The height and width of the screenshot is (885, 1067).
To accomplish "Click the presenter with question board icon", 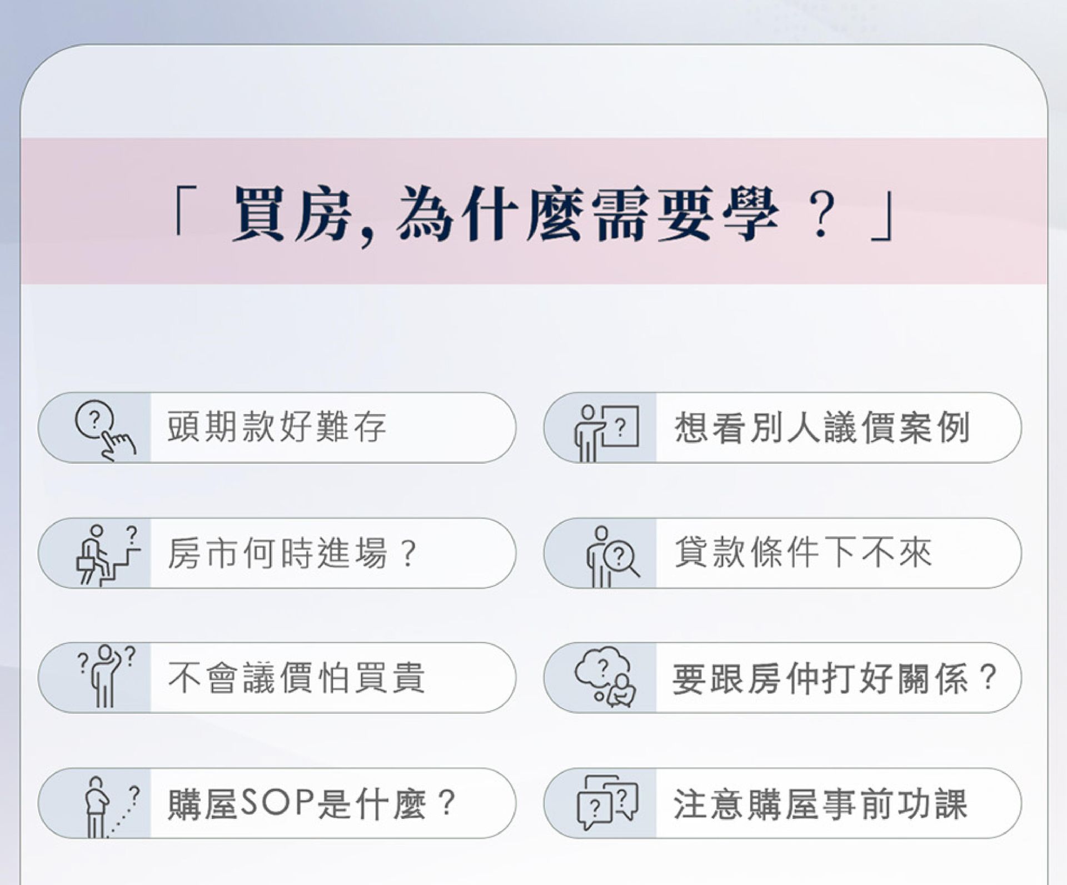I will pos(606,432).
